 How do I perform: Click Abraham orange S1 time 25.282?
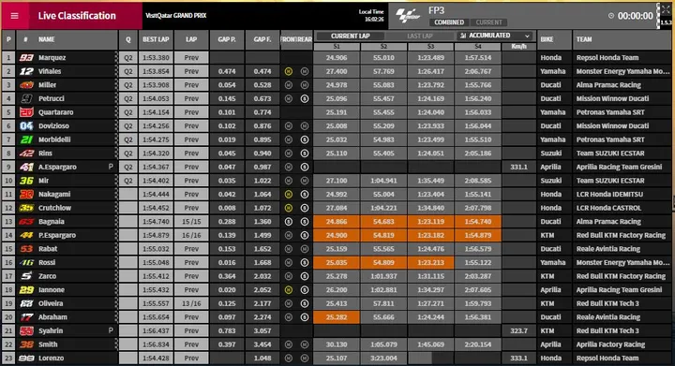337,317
